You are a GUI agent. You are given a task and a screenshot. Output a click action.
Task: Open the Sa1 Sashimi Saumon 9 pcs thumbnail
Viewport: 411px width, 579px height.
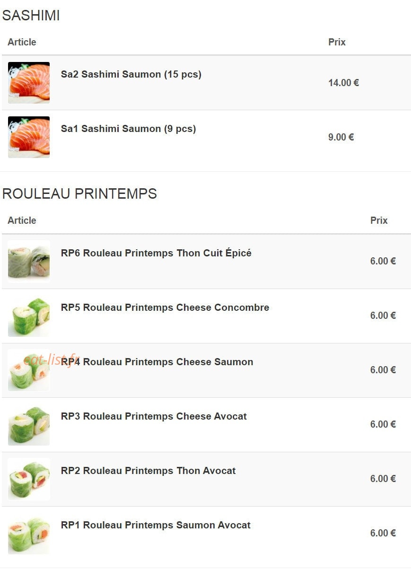(29, 137)
